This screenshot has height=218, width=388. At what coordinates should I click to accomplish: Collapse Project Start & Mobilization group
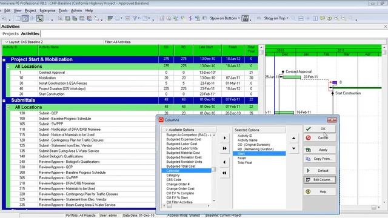click(x=4, y=60)
